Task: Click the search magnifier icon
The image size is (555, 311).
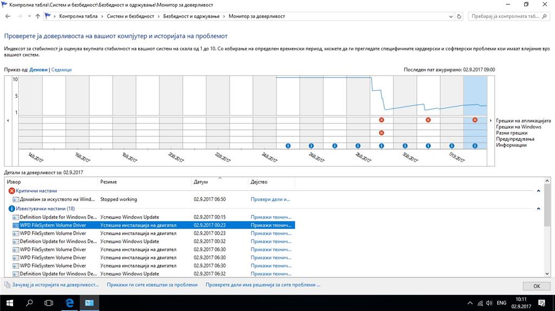Action: coord(544,16)
